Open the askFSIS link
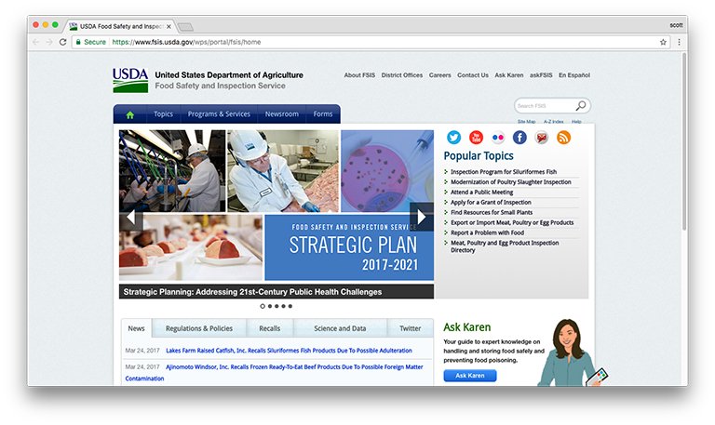The height and width of the screenshot is (425, 715). [541, 75]
